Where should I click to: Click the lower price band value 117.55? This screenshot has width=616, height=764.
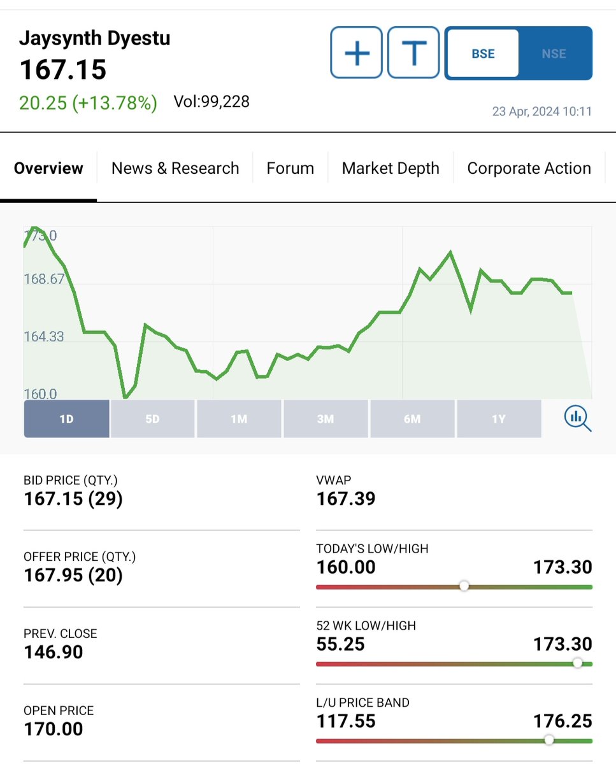[346, 721]
